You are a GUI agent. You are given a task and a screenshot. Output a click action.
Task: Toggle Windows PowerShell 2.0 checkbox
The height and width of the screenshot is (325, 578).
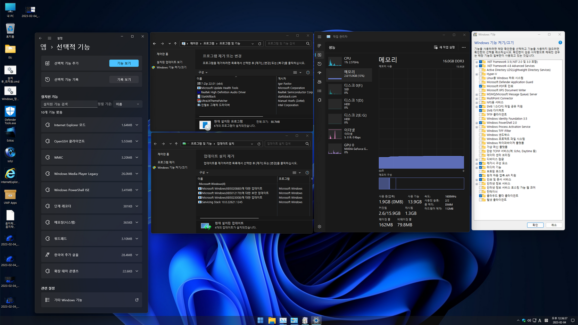click(481, 123)
